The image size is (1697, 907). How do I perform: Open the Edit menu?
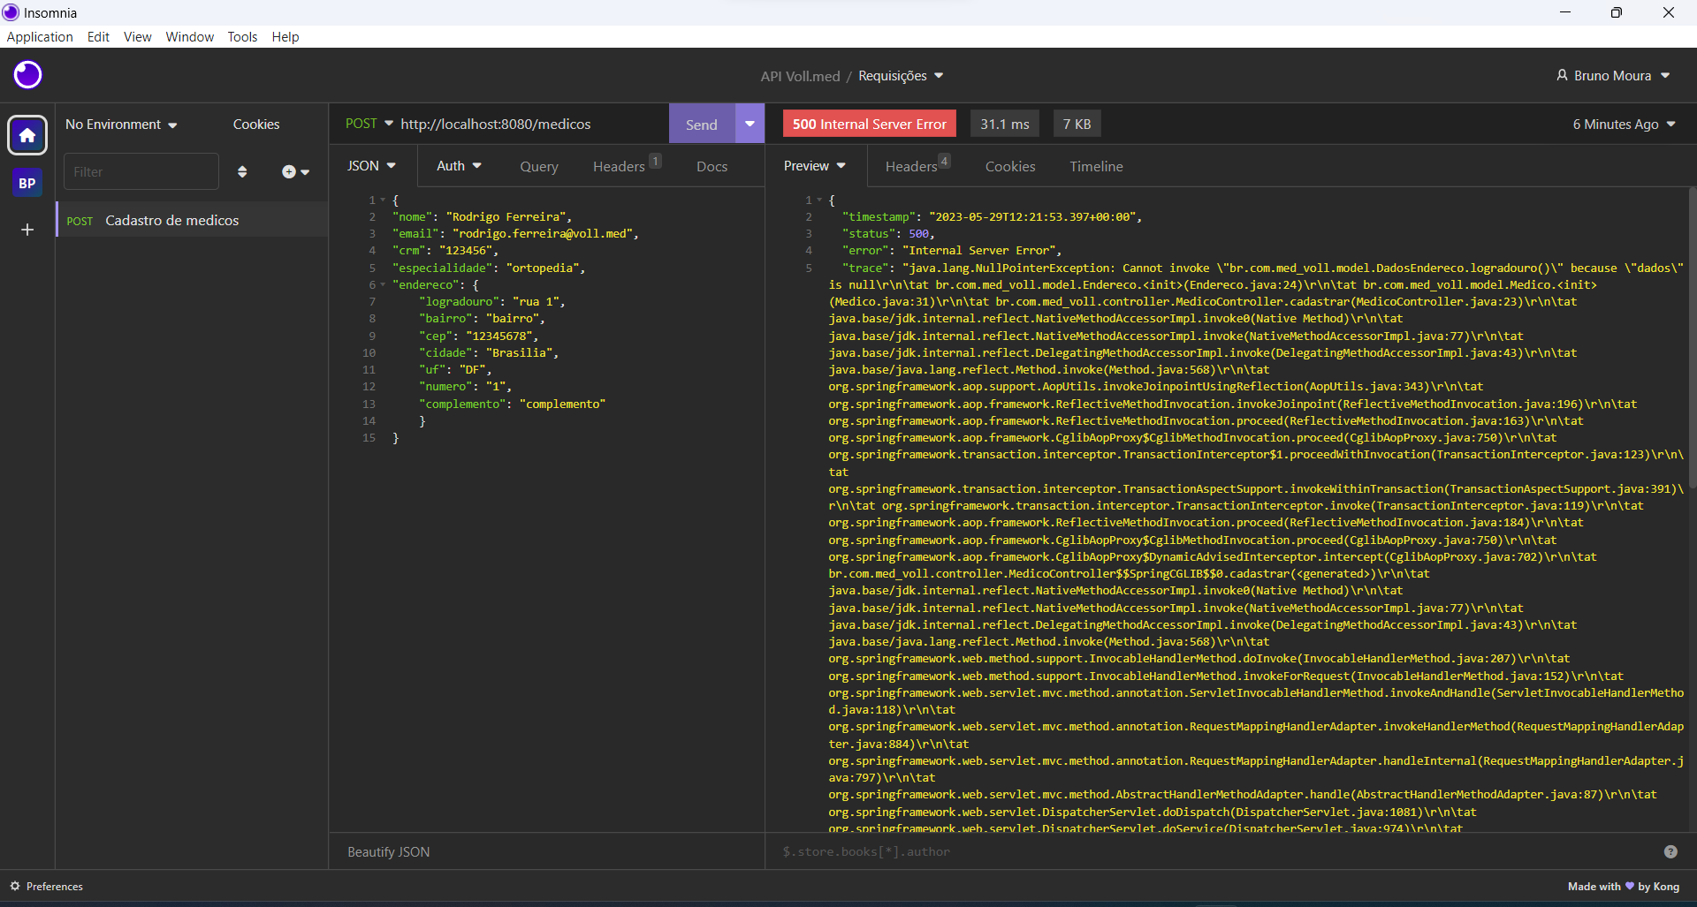click(98, 37)
